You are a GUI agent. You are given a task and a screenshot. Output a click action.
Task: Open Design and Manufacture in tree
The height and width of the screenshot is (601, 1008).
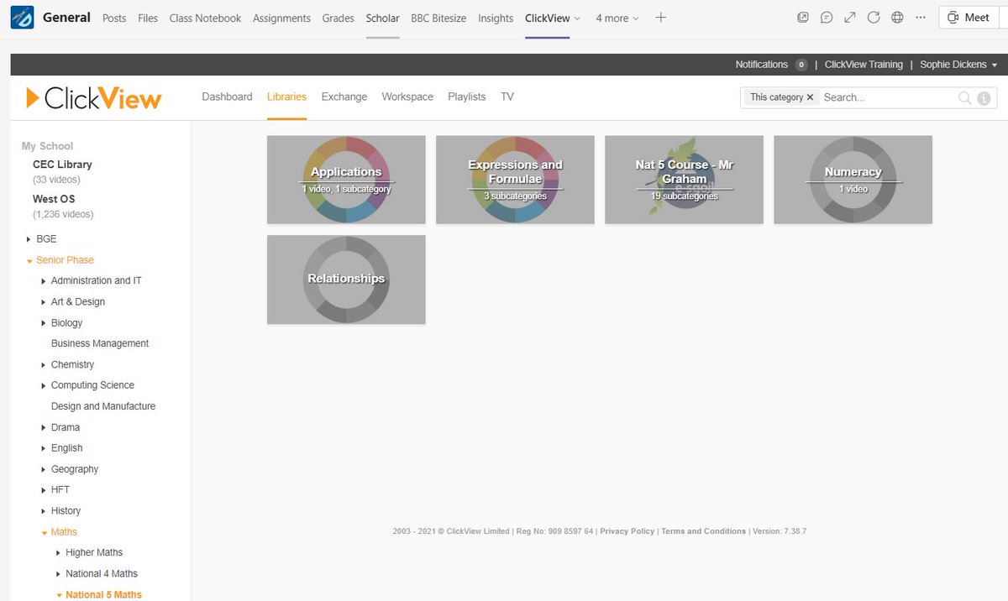pos(103,406)
